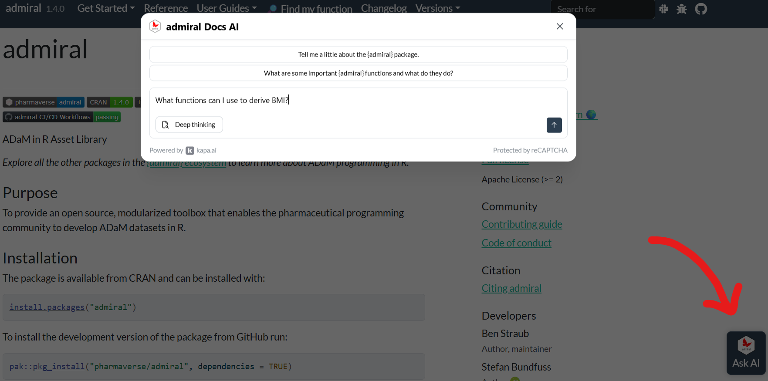Screen dimensions: 768x381
Task: Submit the question with the arrow button
Action: click(x=554, y=125)
